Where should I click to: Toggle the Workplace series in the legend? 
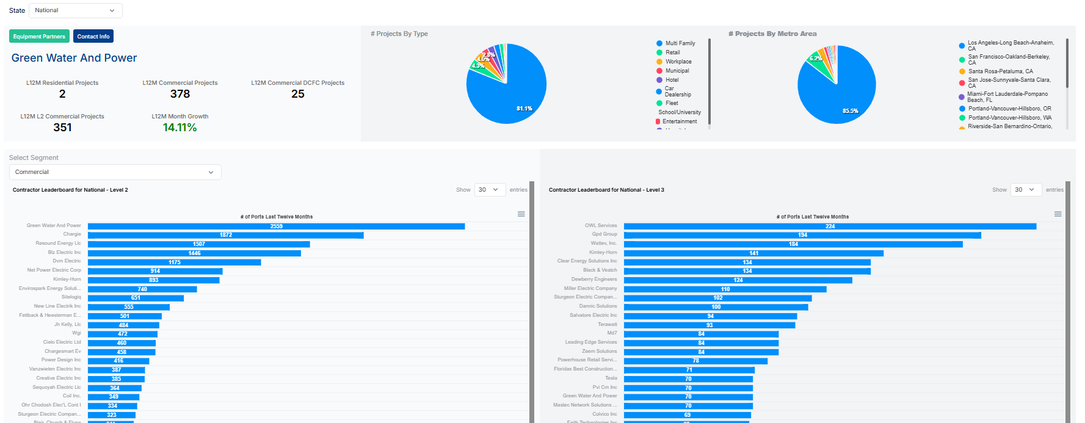point(678,62)
